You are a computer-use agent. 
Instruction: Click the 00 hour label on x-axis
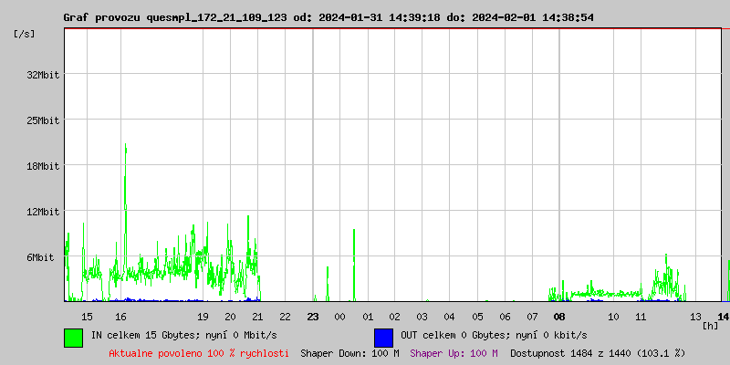[339, 317]
